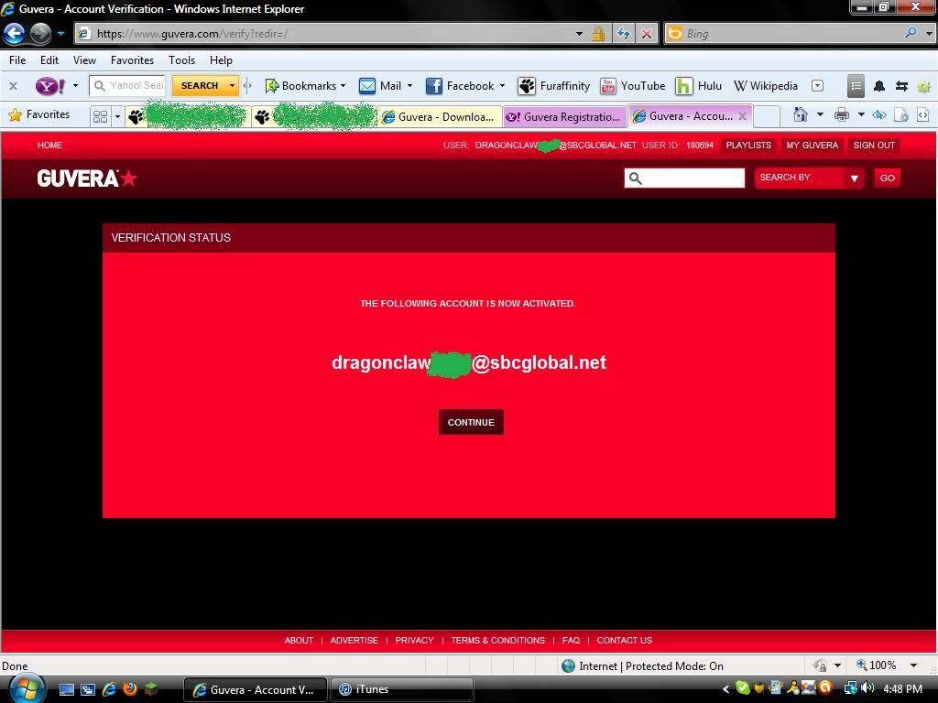Click the Guvera star logo
This screenshot has height=703, width=938.
pyautogui.click(x=87, y=178)
